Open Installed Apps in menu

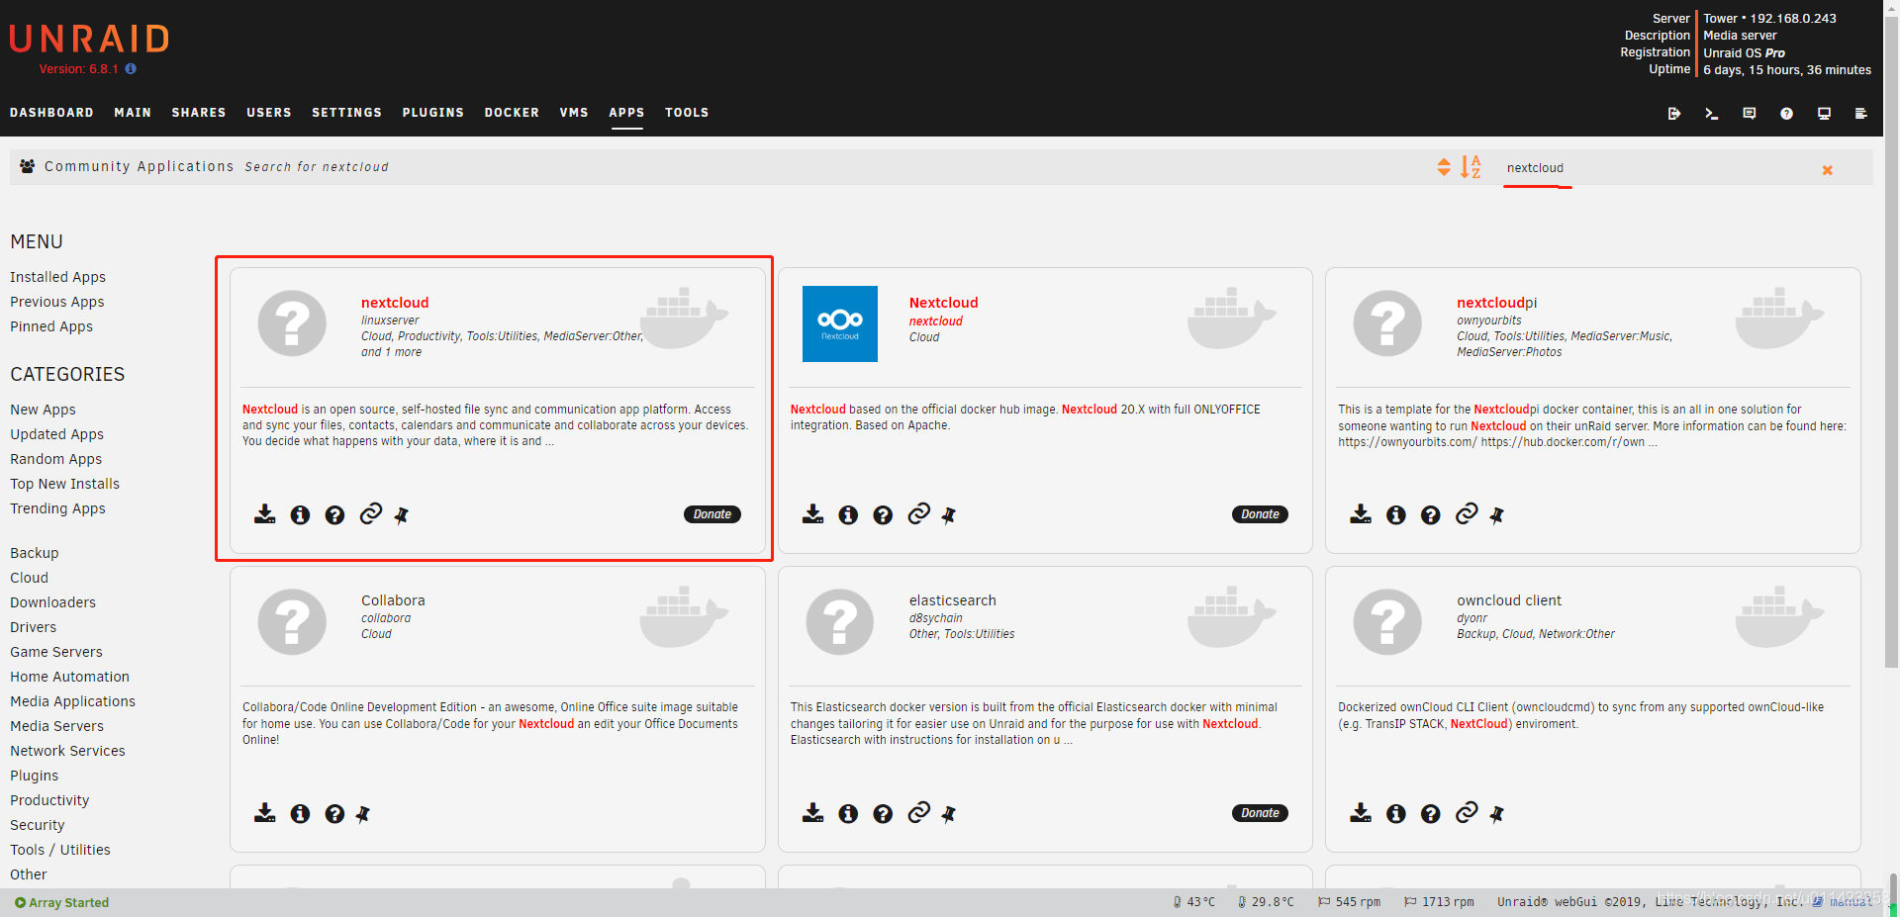(57, 277)
